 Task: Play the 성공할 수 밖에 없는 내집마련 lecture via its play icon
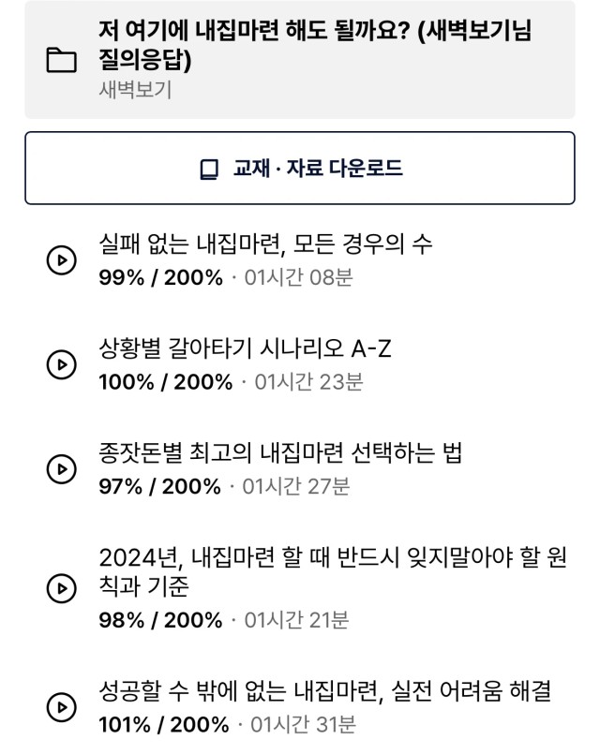point(61,707)
